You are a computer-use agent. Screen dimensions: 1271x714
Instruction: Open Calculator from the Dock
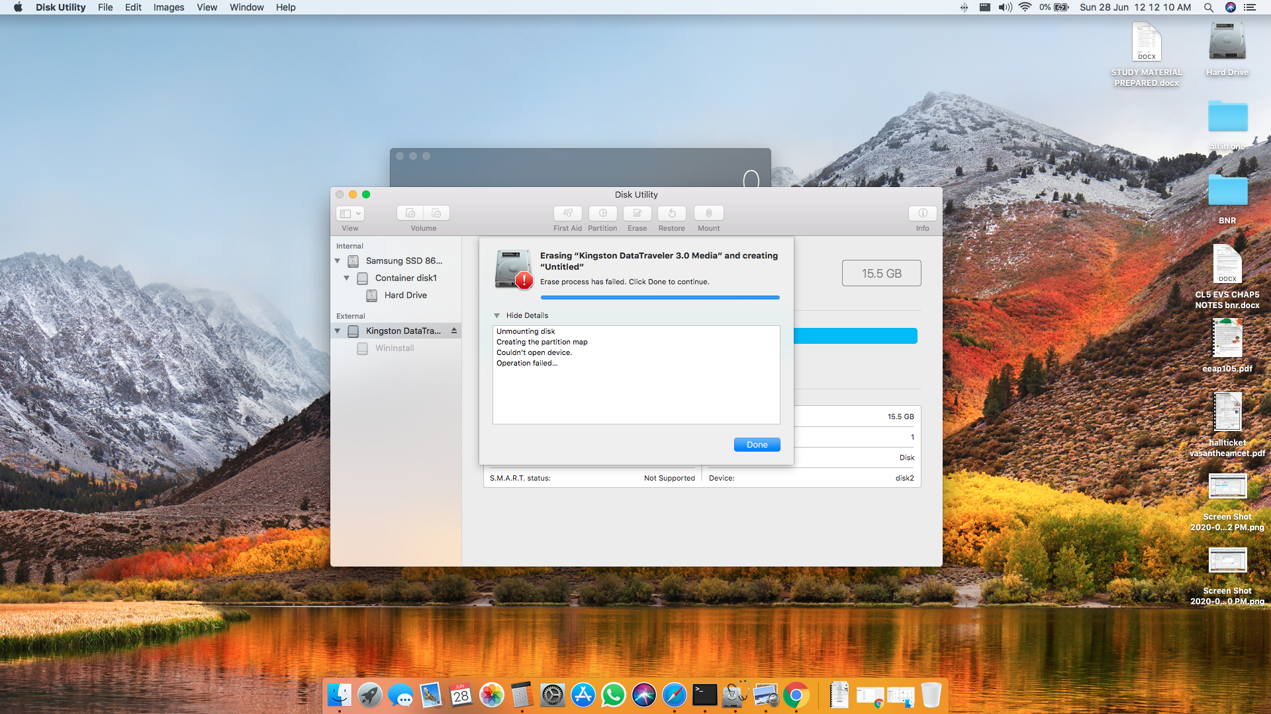522,695
